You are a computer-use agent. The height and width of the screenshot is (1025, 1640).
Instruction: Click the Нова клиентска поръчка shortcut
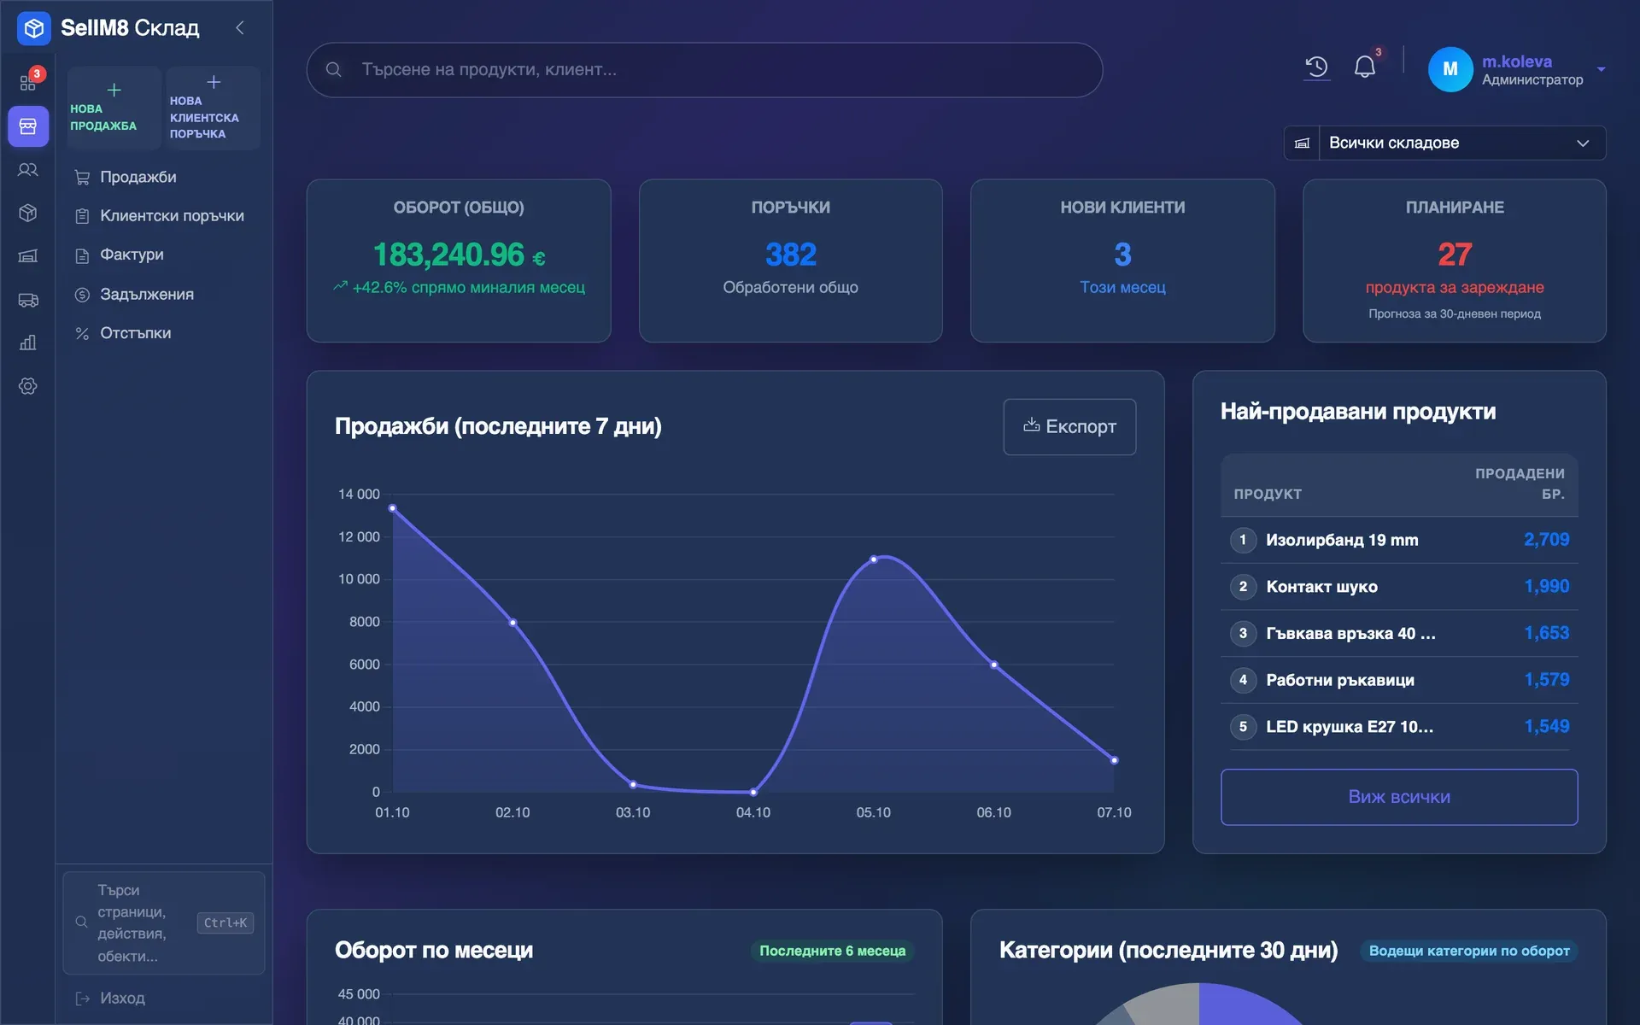point(213,108)
